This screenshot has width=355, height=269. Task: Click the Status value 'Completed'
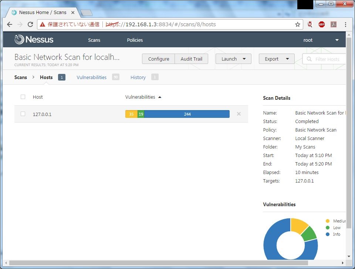(307, 122)
